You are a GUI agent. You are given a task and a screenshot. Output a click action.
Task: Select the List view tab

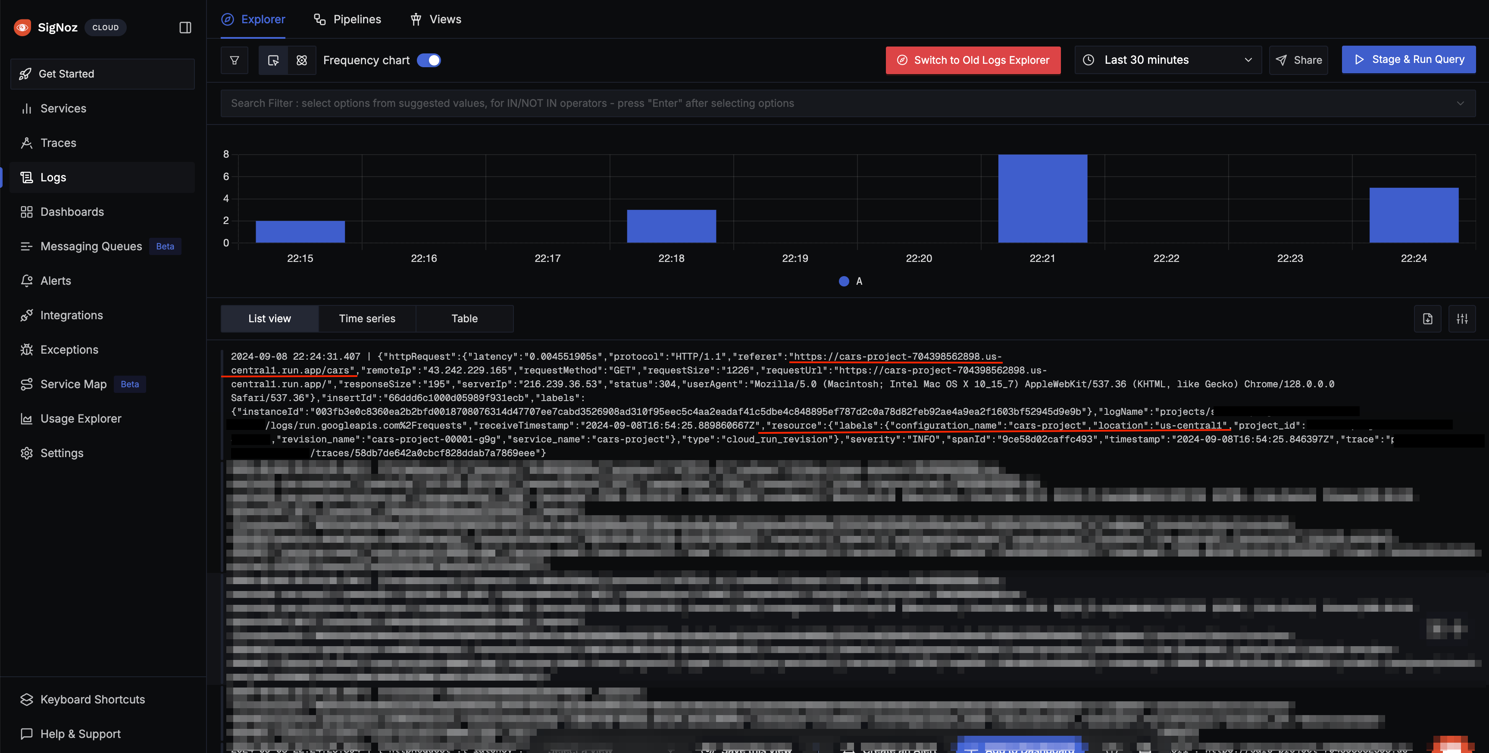(x=269, y=319)
